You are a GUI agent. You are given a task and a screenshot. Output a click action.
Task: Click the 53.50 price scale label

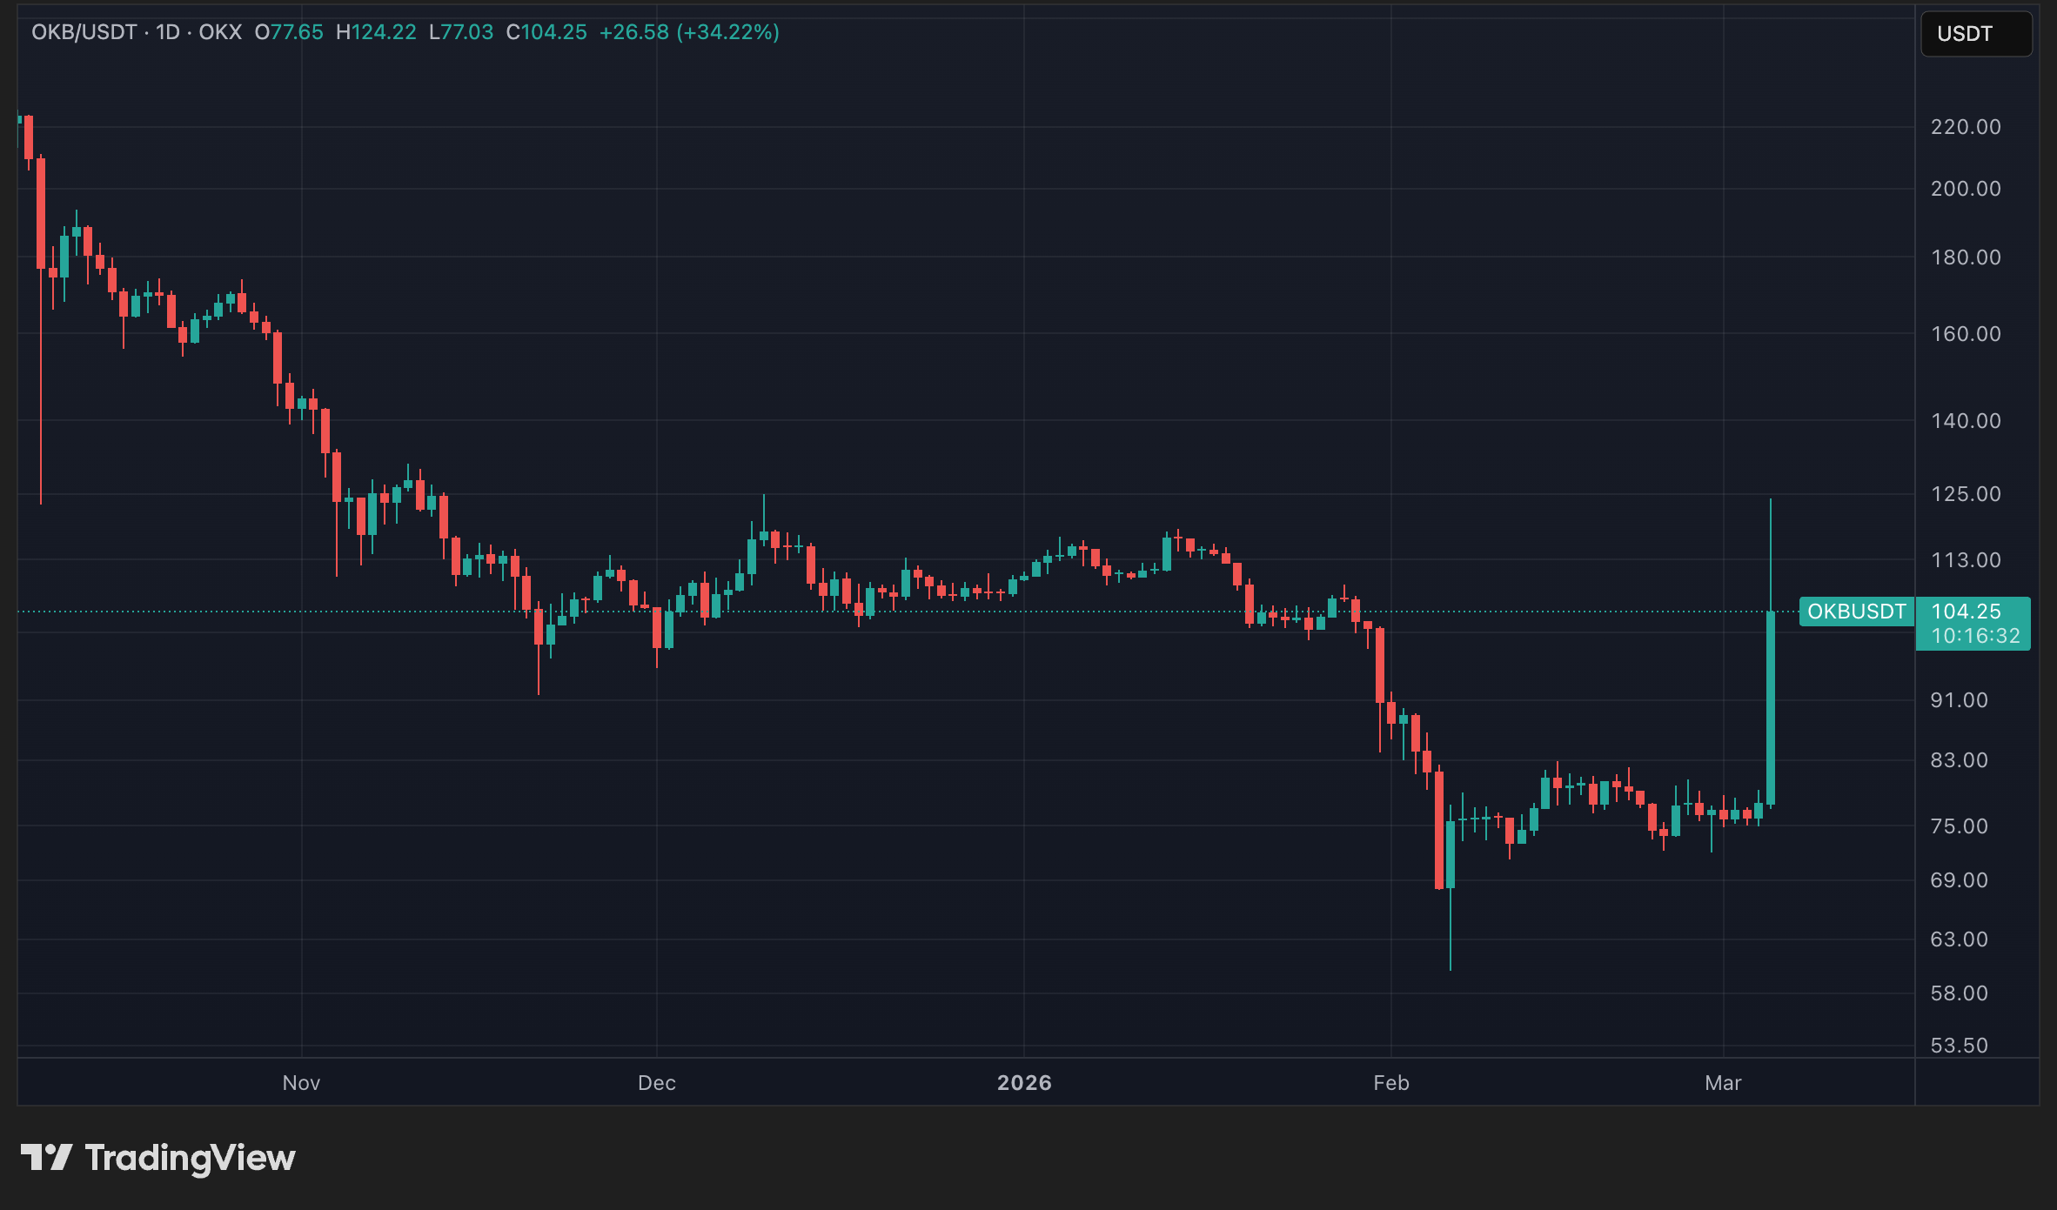point(1959,1046)
